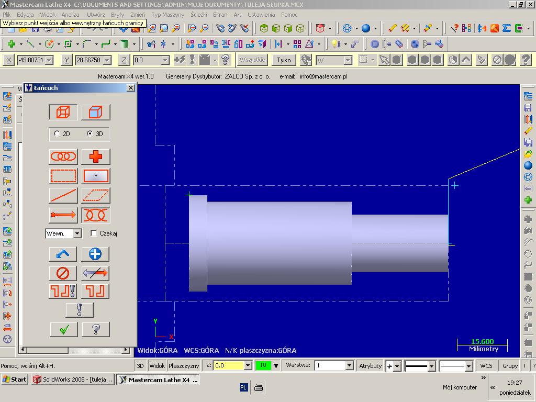
Task: Select wireframe chaining mode icon
Action: (63, 112)
